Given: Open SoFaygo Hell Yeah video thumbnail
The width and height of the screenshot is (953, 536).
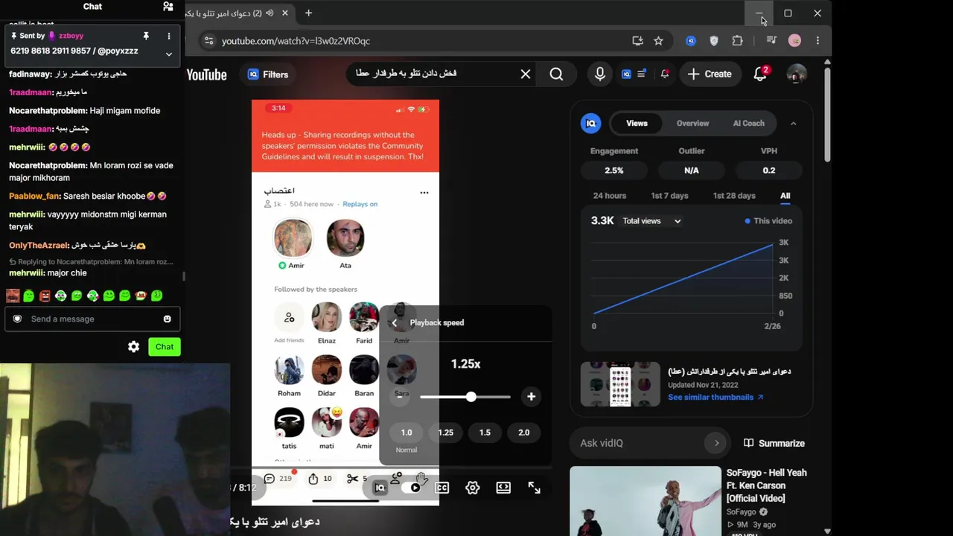Looking at the screenshot, I should (646, 501).
